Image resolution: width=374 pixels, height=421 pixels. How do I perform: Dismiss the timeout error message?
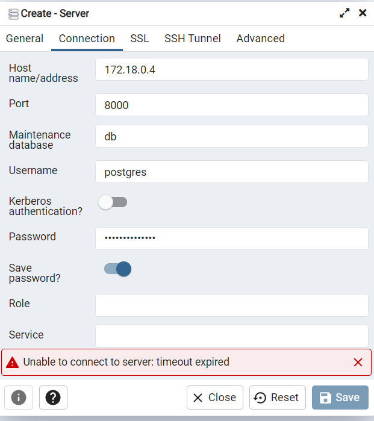[358, 363]
